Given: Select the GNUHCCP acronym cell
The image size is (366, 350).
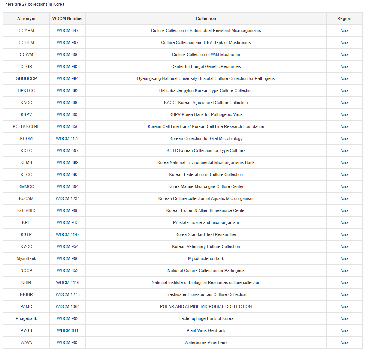Looking at the screenshot, I should tap(26, 78).
